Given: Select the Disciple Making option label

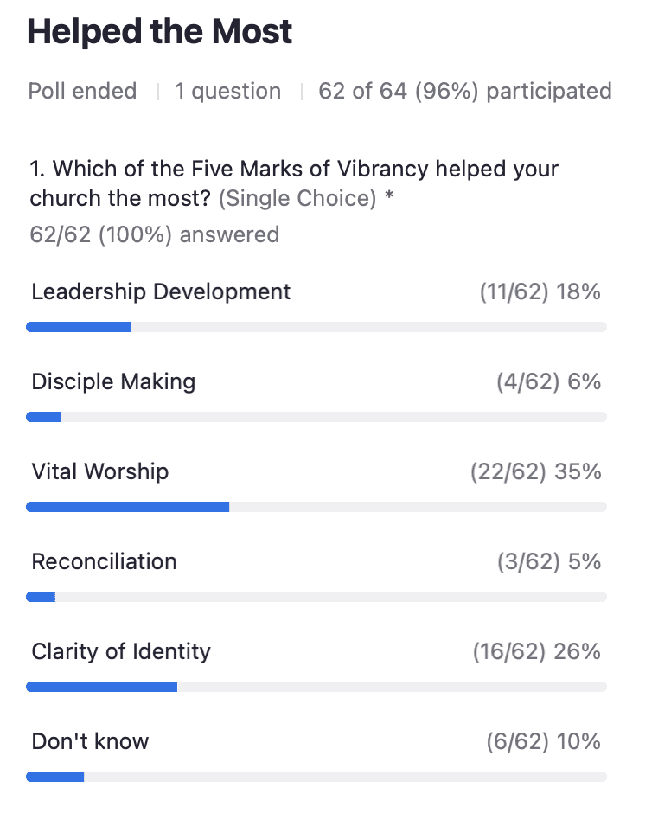Looking at the screenshot, I should point(113,381).
